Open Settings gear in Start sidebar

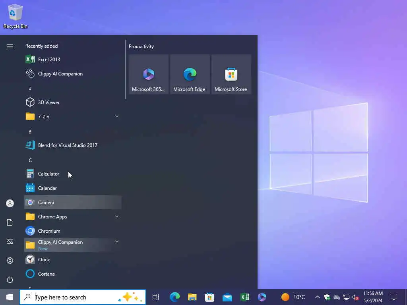[x=10, y=261]
